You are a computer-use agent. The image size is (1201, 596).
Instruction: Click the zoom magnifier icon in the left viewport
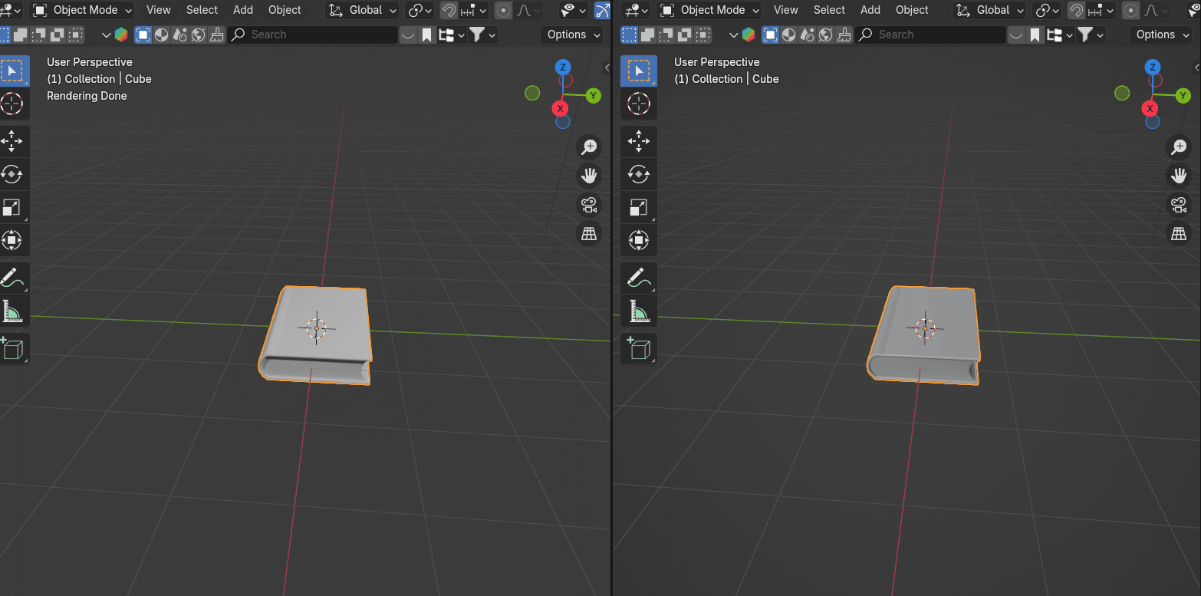point(589,147)
